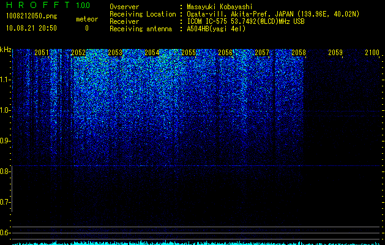Click the Ogata-vill. Akita-Pref. JAPAN location text
Image resolution: width=385 pixels, height=245 pixels.
point(273,14)
